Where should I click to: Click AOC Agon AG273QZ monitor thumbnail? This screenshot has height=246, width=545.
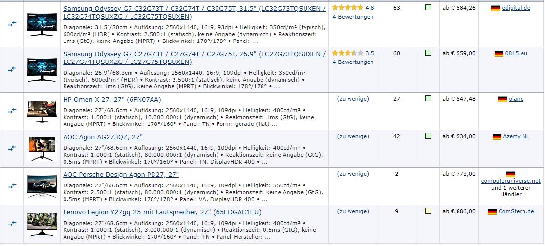[x=42, y=148]
